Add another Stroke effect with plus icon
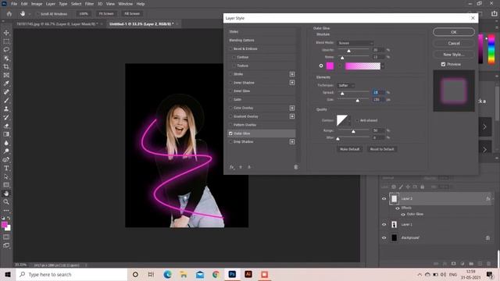Viewport: 500px width, 281px height. [x=292, y=74]
